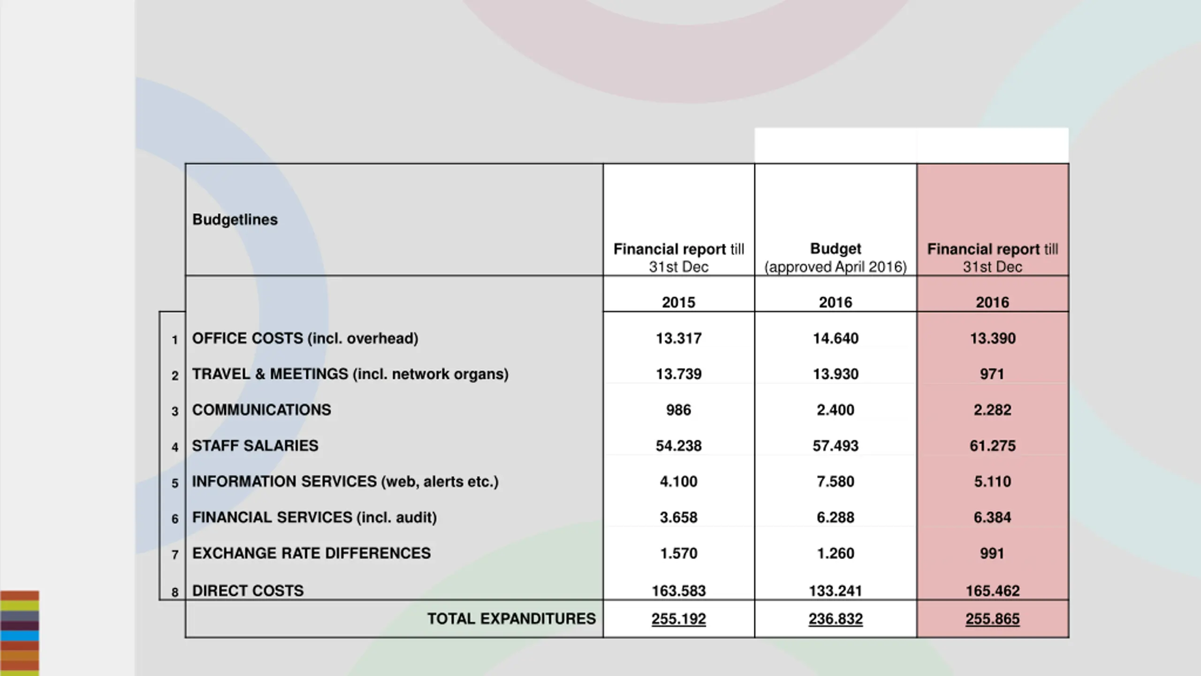Click office costs budget '14.640'
Viewport: 1201px width, 676px height.
(x=836, y=338)
